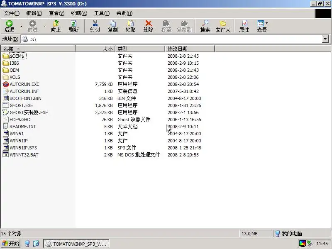Open Search (搜索) from the toolbar
This screenshot has width=332, height=249.
coord(205,26)
